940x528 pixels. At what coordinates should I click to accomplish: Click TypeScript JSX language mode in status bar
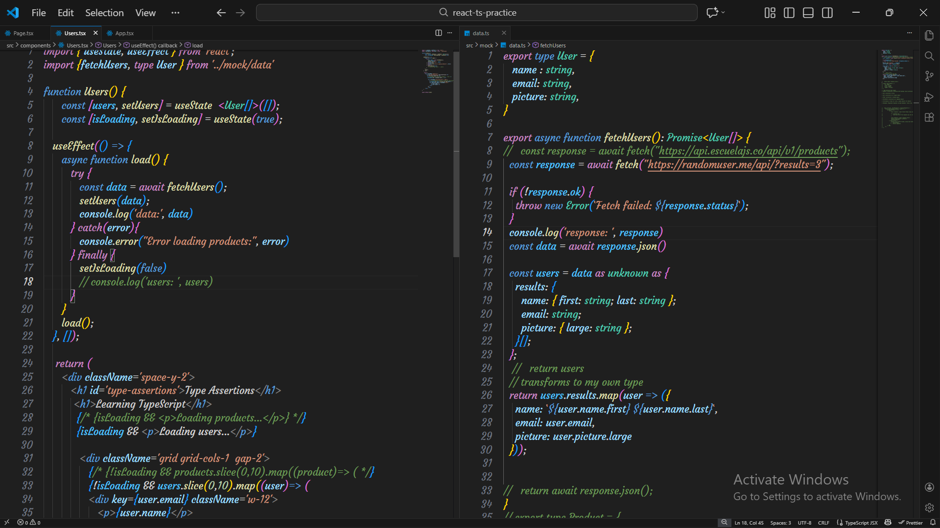(x=861, y=523)
